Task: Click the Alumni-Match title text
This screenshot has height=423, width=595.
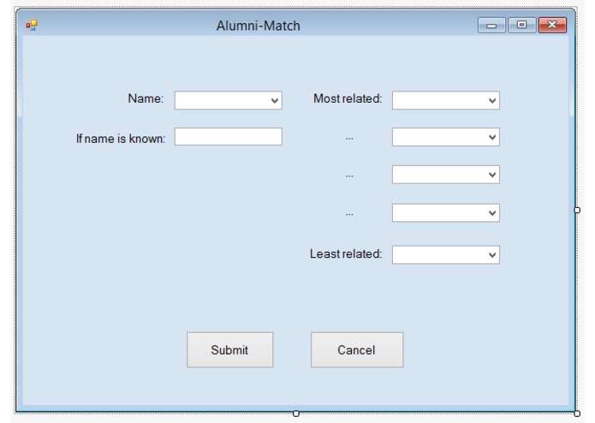Action: [258, 26]
